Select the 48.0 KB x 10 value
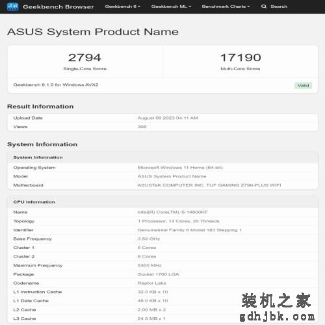This screenshot has height=325, width=325. tap(153, 301)
